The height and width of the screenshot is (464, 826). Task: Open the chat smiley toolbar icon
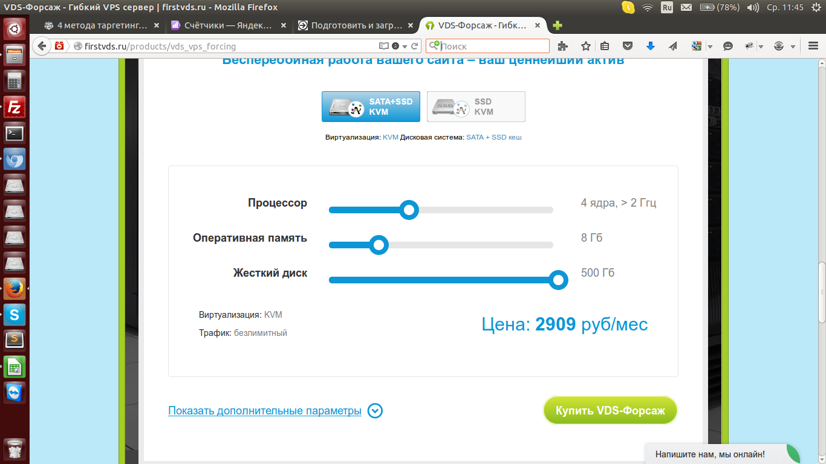point(728,46)
